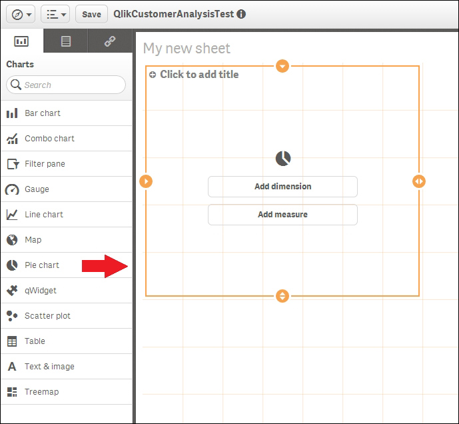The width and height of the screenshot is (459, 424).
Task: Click the Gauge label
Action: tap(37, 189)
